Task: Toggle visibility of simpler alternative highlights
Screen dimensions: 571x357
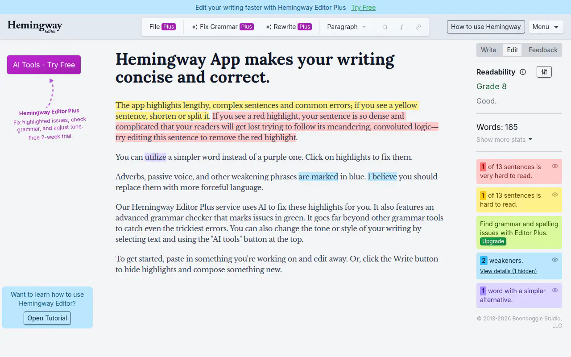Action: pyautogui.click(x=555, y=290)
